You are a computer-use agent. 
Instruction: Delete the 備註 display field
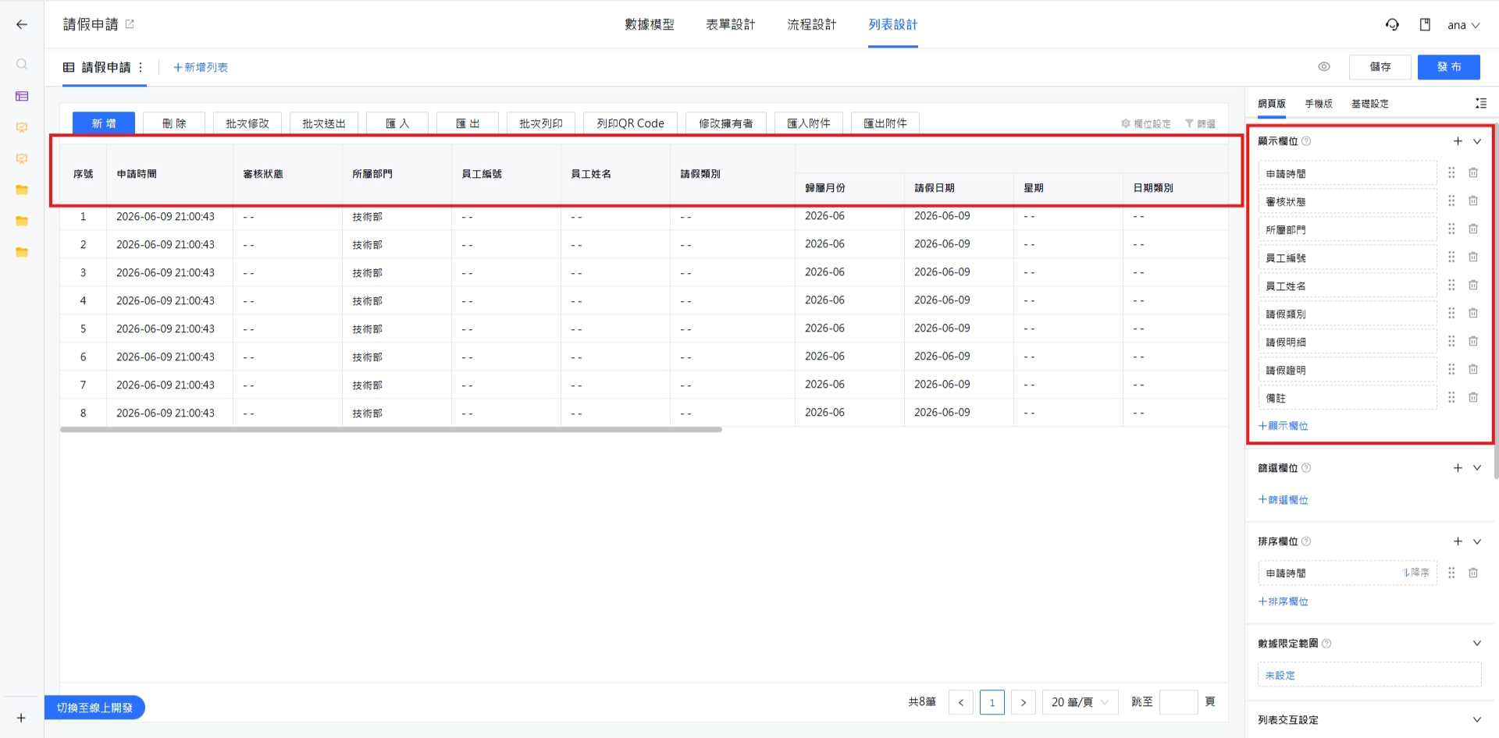pyautogui.click(x=1473, y=398)
